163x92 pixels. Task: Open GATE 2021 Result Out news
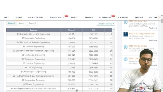(x=138, y=46)
